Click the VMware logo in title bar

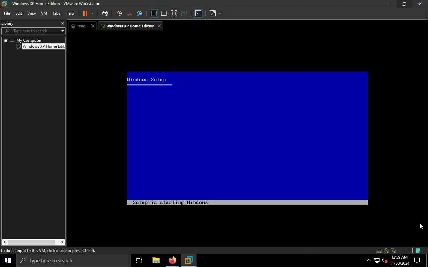pyautogui.click(x=4, y=4)
